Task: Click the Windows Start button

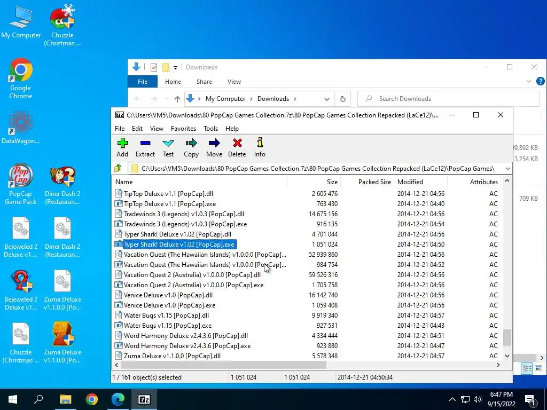Action: [13, 399]
